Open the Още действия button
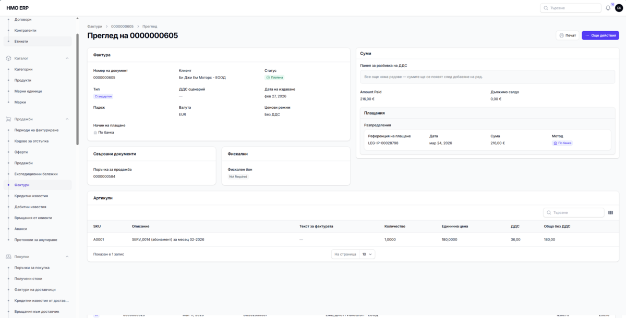This screenshot has width=626, height=318. click(x=600, y=35)
